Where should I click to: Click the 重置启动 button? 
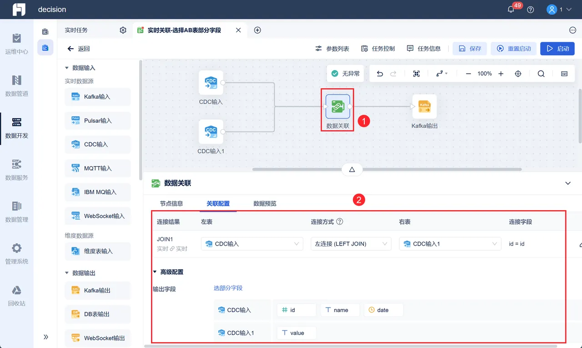pyautogui.click(x=514, y=49)
